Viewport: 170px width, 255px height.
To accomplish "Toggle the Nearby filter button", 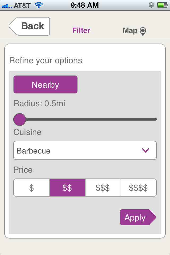I will click(45, 84).
